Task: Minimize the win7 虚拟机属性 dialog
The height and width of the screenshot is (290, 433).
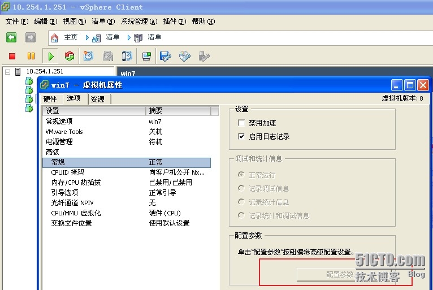Action: (x=397, y=85)
